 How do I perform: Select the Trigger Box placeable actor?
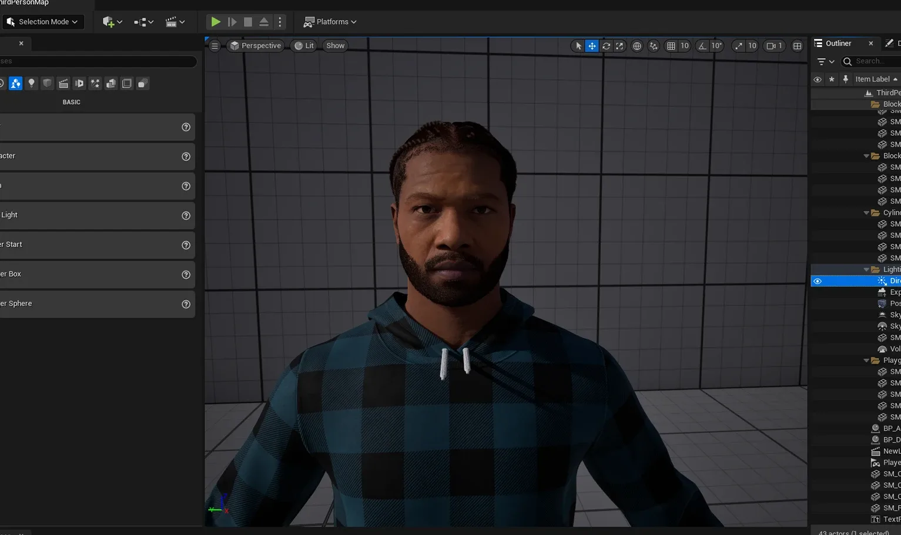click(96, 274)
